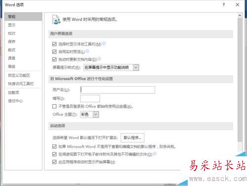Open 自定义功能区 settings
Viewport: 247px width, 186px height.
(x=23, y=75)
